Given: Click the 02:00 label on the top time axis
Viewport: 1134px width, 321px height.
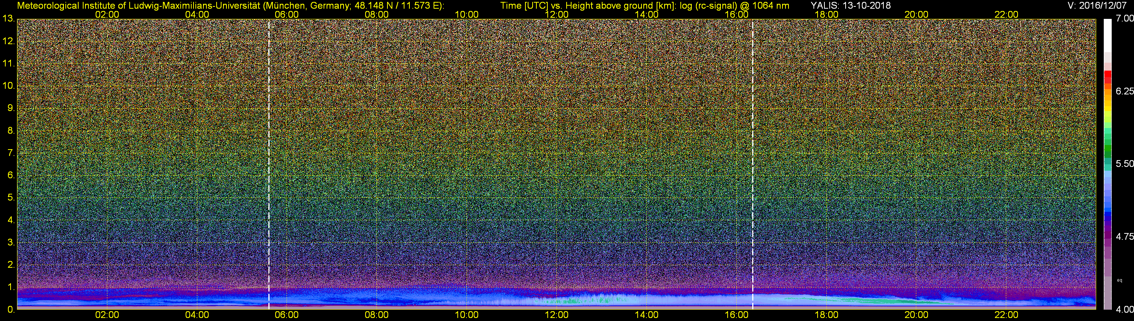Looking at the screenshot, I should tap(107, 14).
